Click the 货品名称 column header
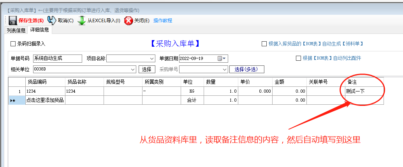 pyautogui.click(x=84, y=82)
